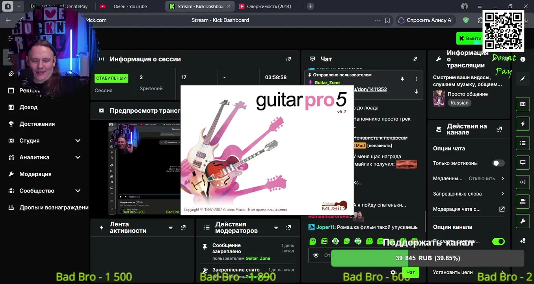The height and width of the screenshot is (284, 534).
Task: Open the Доход section in sidebar
Action: [x=28, y=107]
